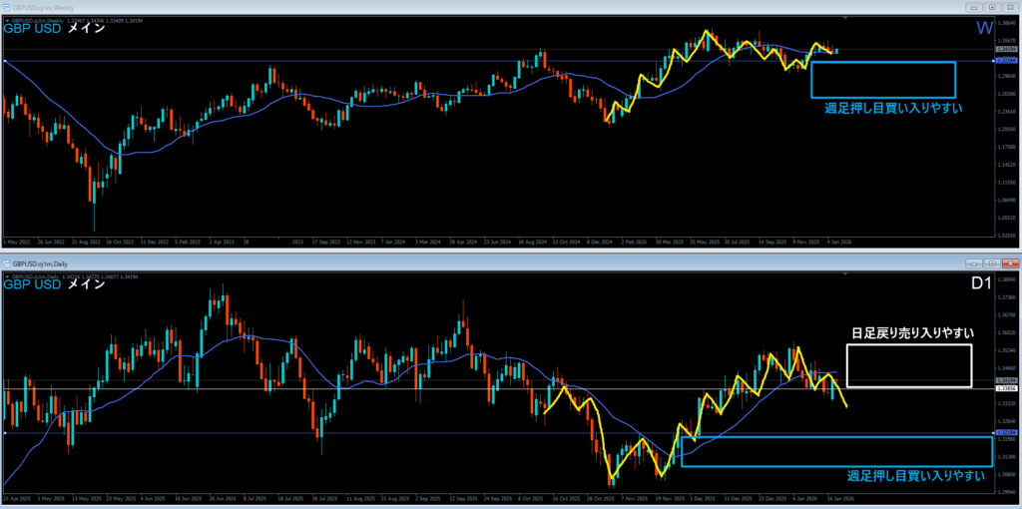This screenshot has height=509, width=1022.
Task: Click the daily chart window title icon
Action: tap(6, 262)
